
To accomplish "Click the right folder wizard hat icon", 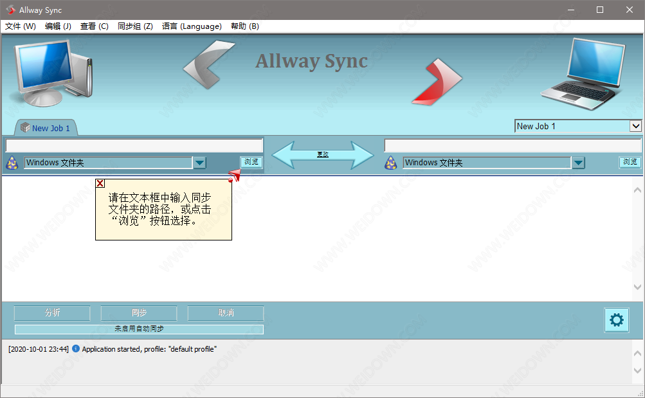I will point(391,163).
